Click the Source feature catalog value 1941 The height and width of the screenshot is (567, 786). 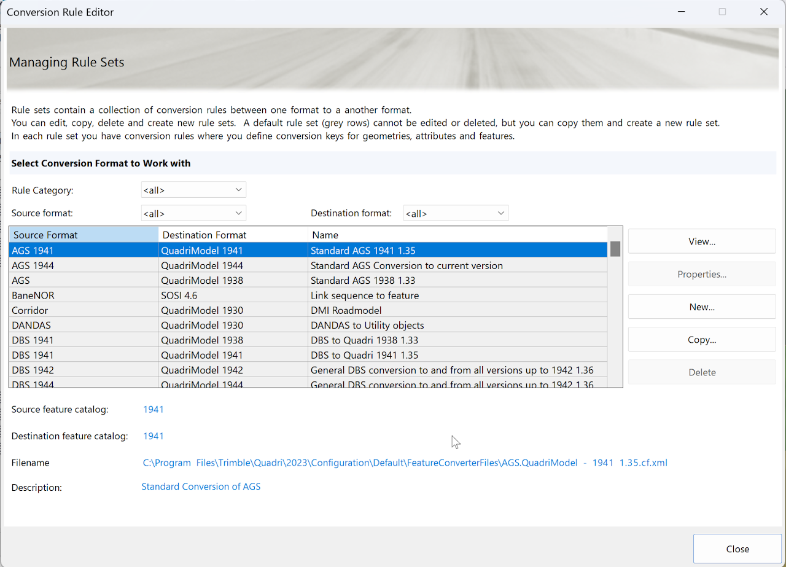coord(154,409)
